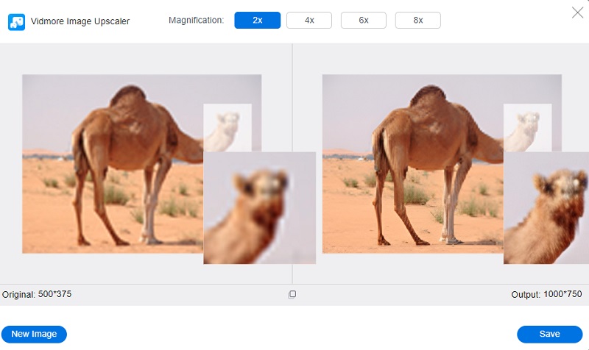Click the small faded lens box on output image
589x350 pixels.
pyautogui.click(x=527, y=126)
